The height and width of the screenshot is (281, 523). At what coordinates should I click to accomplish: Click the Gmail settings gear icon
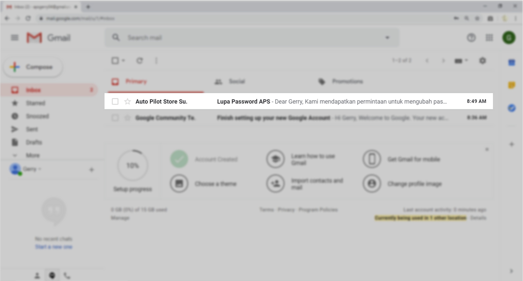[x=482, y=61]
